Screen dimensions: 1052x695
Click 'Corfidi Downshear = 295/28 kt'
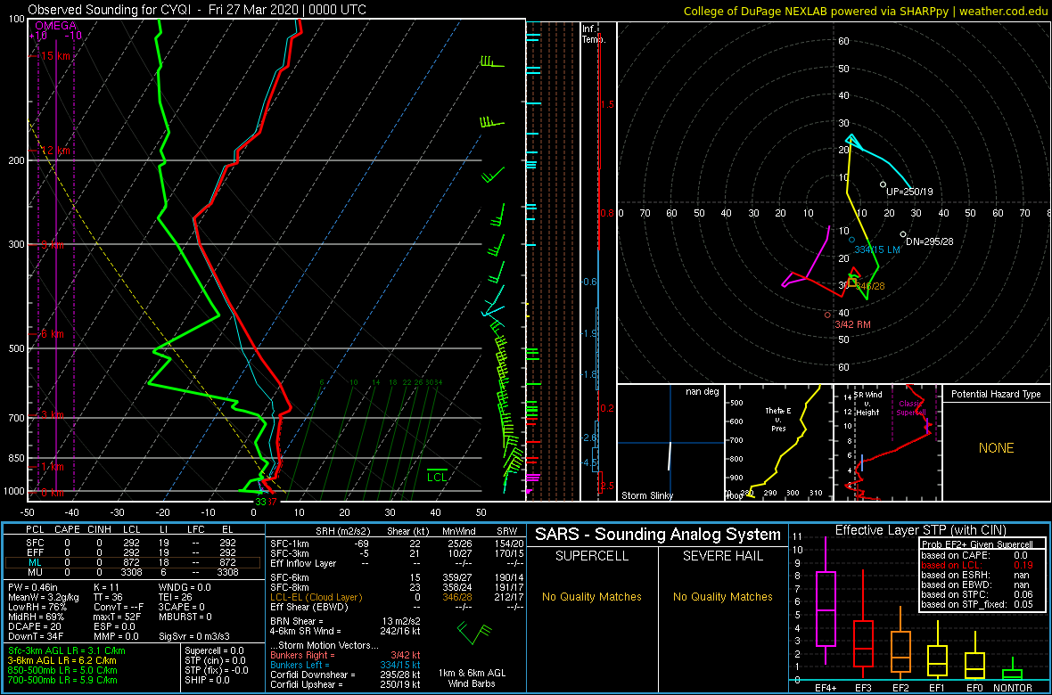[346, 675]
